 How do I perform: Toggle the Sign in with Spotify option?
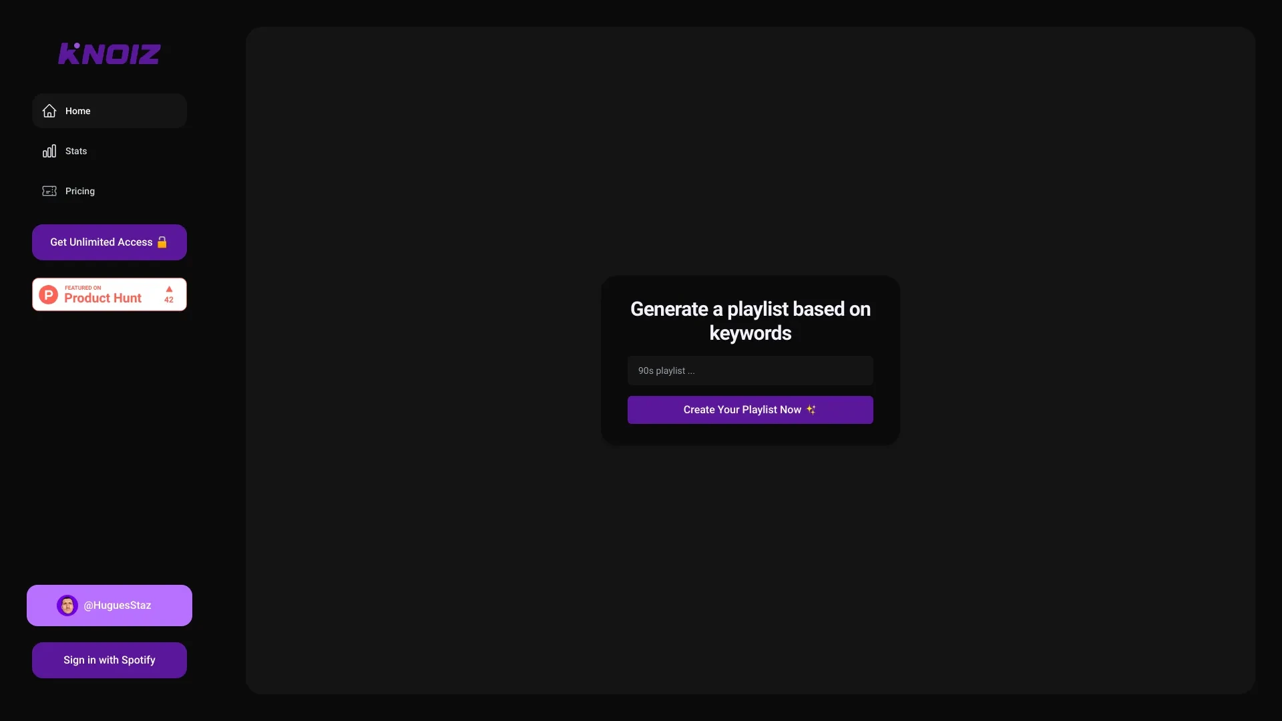pyautogui.click(x=110, y=660)
